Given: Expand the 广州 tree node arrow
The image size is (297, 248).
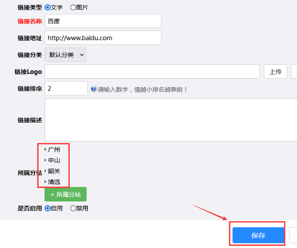Looking at the screenshot, I should (45, 149).
